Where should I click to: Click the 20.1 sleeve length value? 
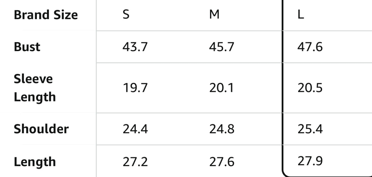tap(221, 88)
